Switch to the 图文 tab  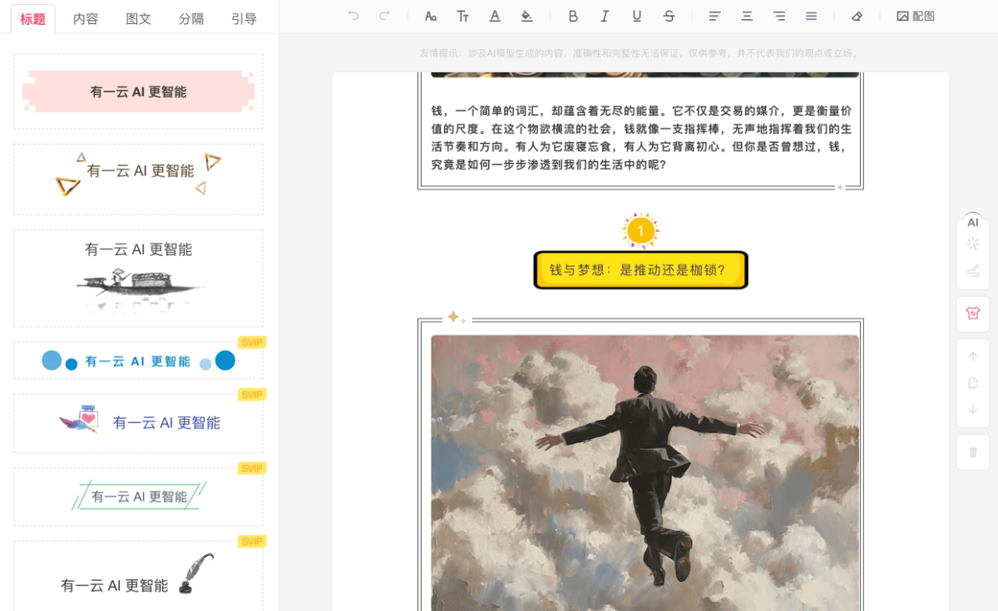138,18
